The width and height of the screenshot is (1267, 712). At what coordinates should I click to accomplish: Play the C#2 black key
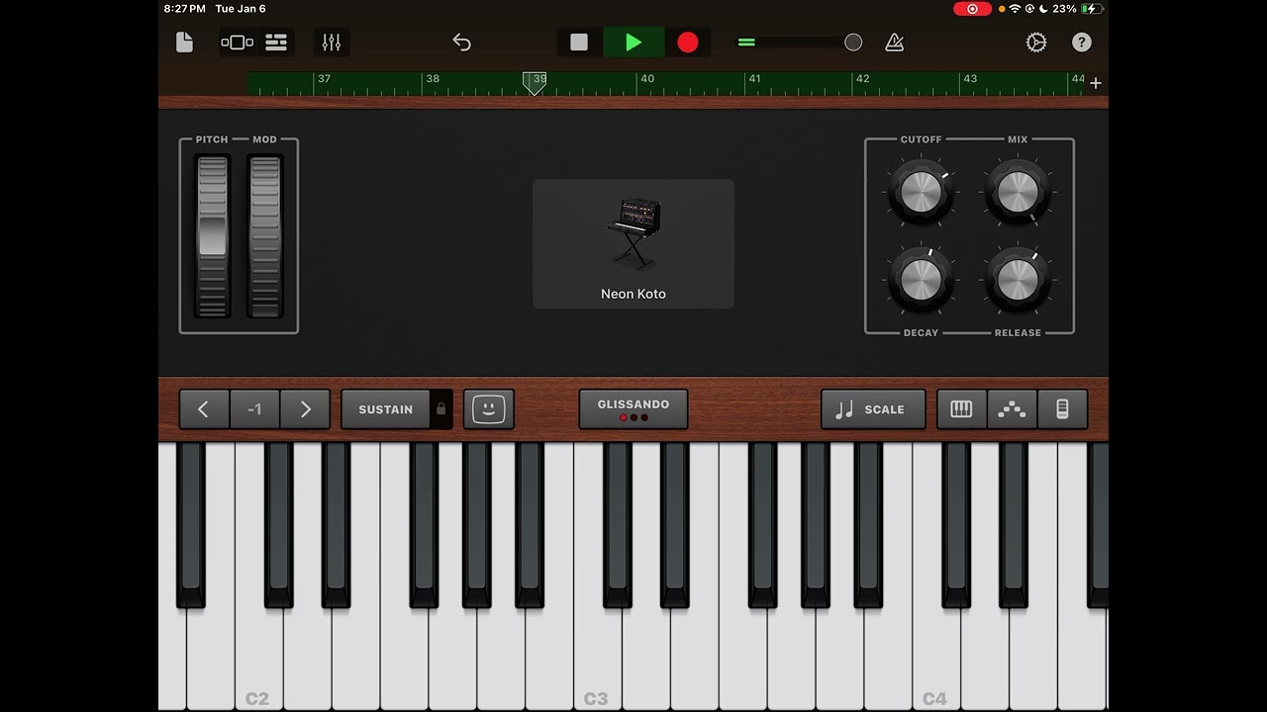[278, 524]
